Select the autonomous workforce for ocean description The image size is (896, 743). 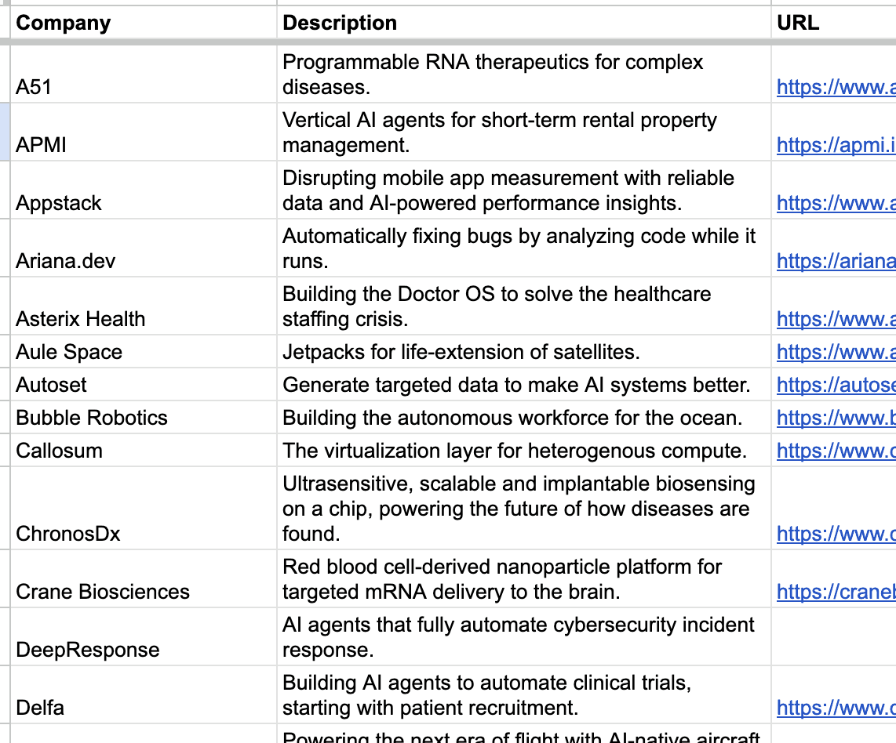coord(524,417)
